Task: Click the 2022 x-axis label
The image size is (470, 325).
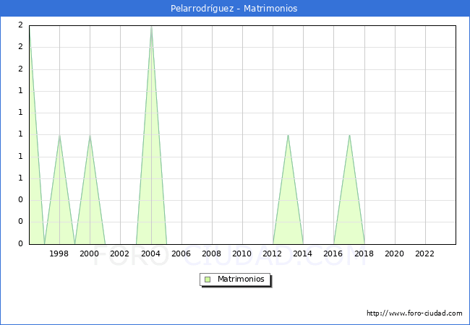Action: [x=425, y=253]
